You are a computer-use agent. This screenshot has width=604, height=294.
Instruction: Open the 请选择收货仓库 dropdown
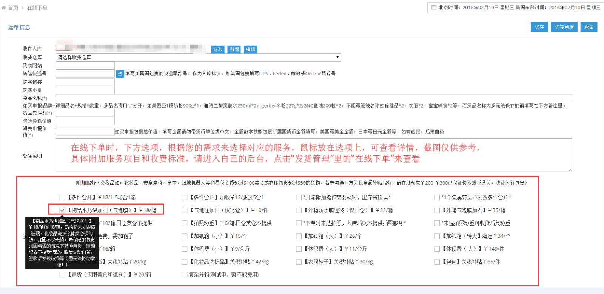point(199,57)
